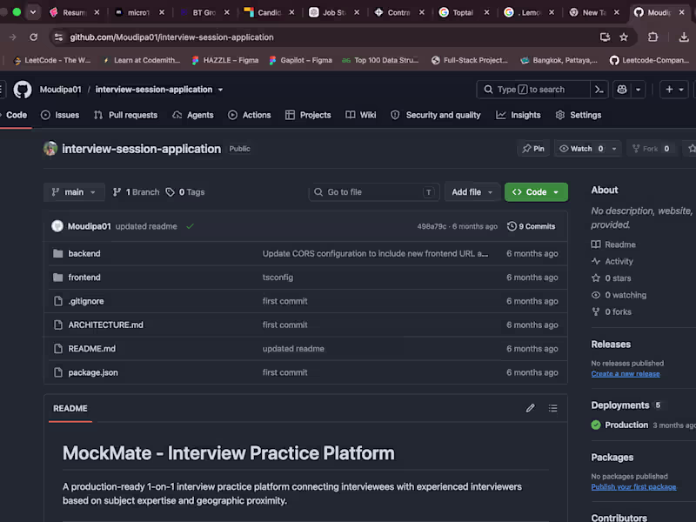Click the Moudipa01 owner breadcrumb

[60, 90]
